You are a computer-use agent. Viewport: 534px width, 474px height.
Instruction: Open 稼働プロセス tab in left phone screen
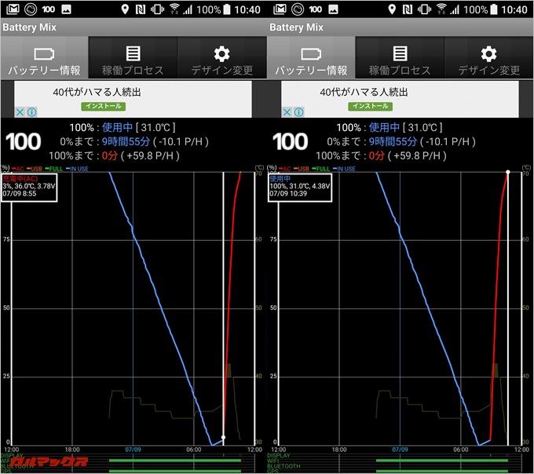point(133,59)
